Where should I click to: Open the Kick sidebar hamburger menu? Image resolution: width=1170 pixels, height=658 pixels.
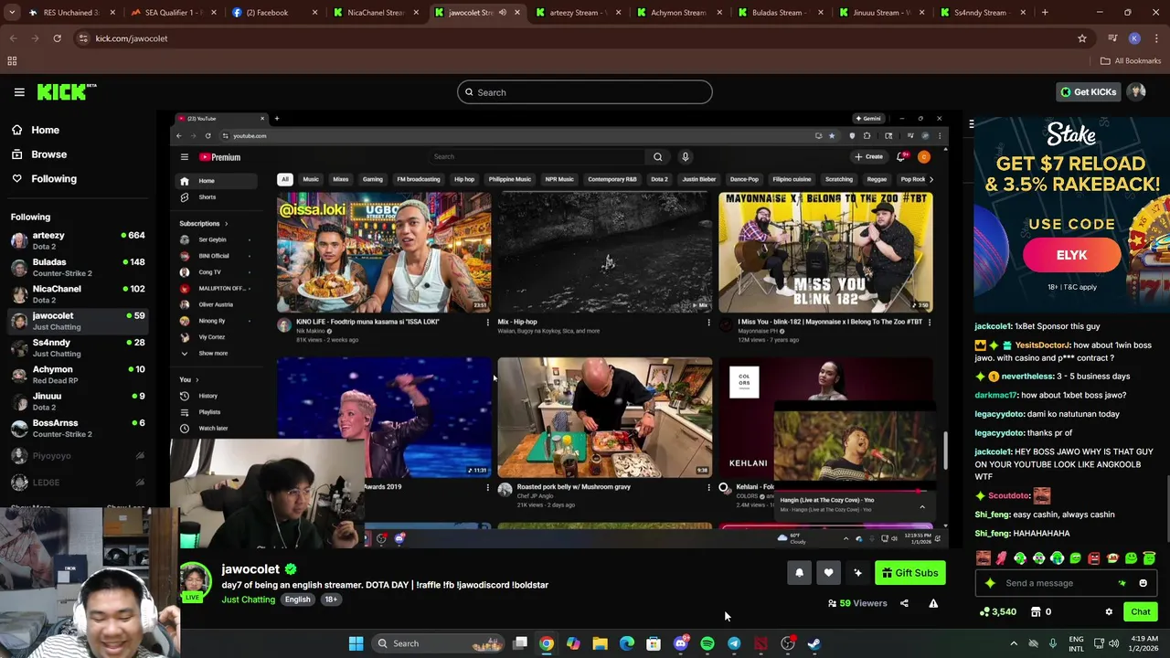pos(19,92)
